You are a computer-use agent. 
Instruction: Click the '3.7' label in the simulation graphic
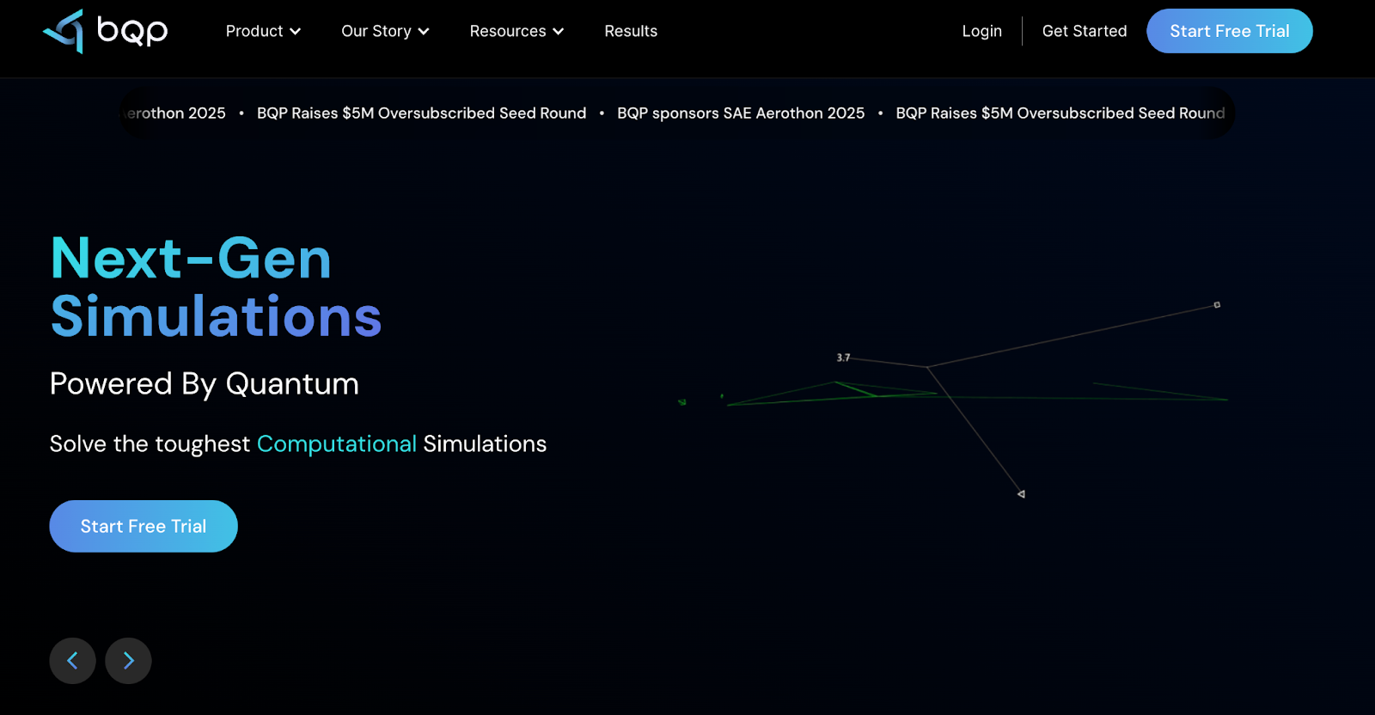(x=843, y=357)
